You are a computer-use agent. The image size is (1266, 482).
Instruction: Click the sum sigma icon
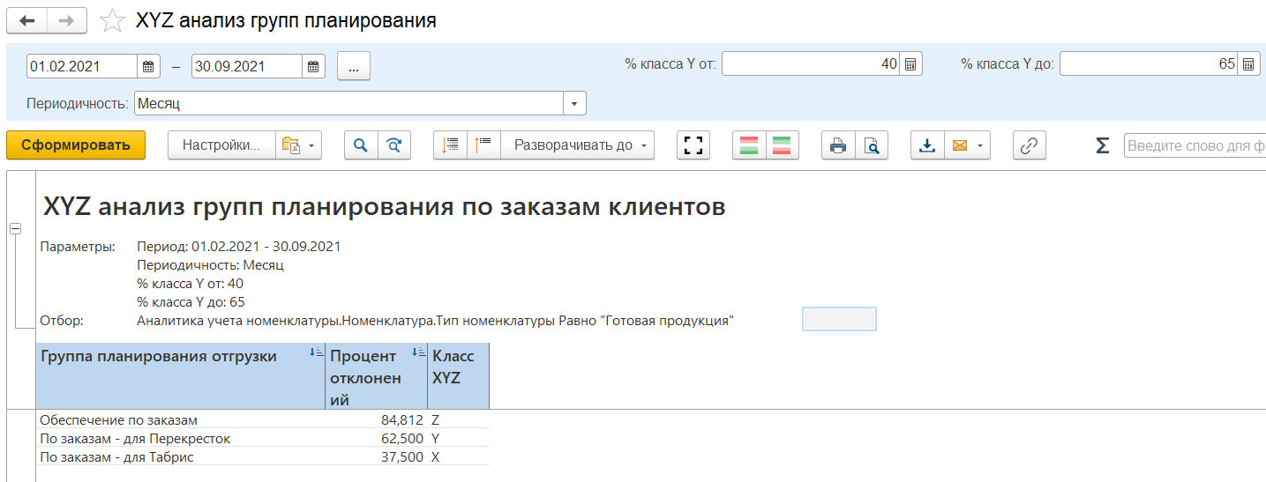pyautogui.click(x=1102, y=146)
